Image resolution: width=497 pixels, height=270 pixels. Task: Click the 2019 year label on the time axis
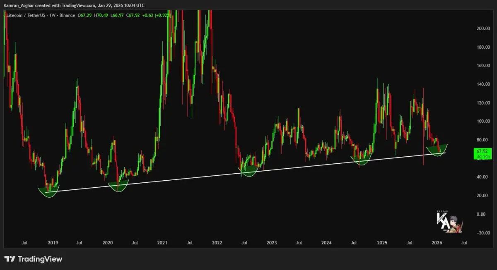[x=53, y=243]
